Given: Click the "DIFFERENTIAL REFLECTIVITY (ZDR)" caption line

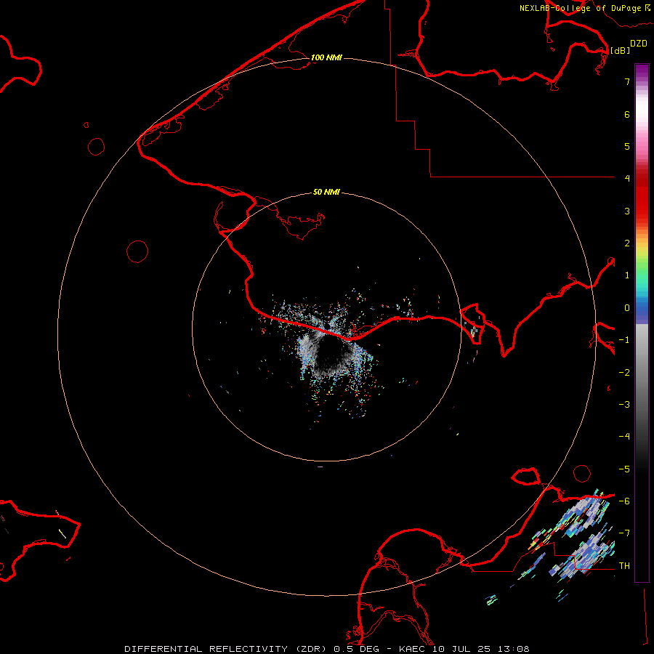Looking at the screenshot, I should point(327,649).
